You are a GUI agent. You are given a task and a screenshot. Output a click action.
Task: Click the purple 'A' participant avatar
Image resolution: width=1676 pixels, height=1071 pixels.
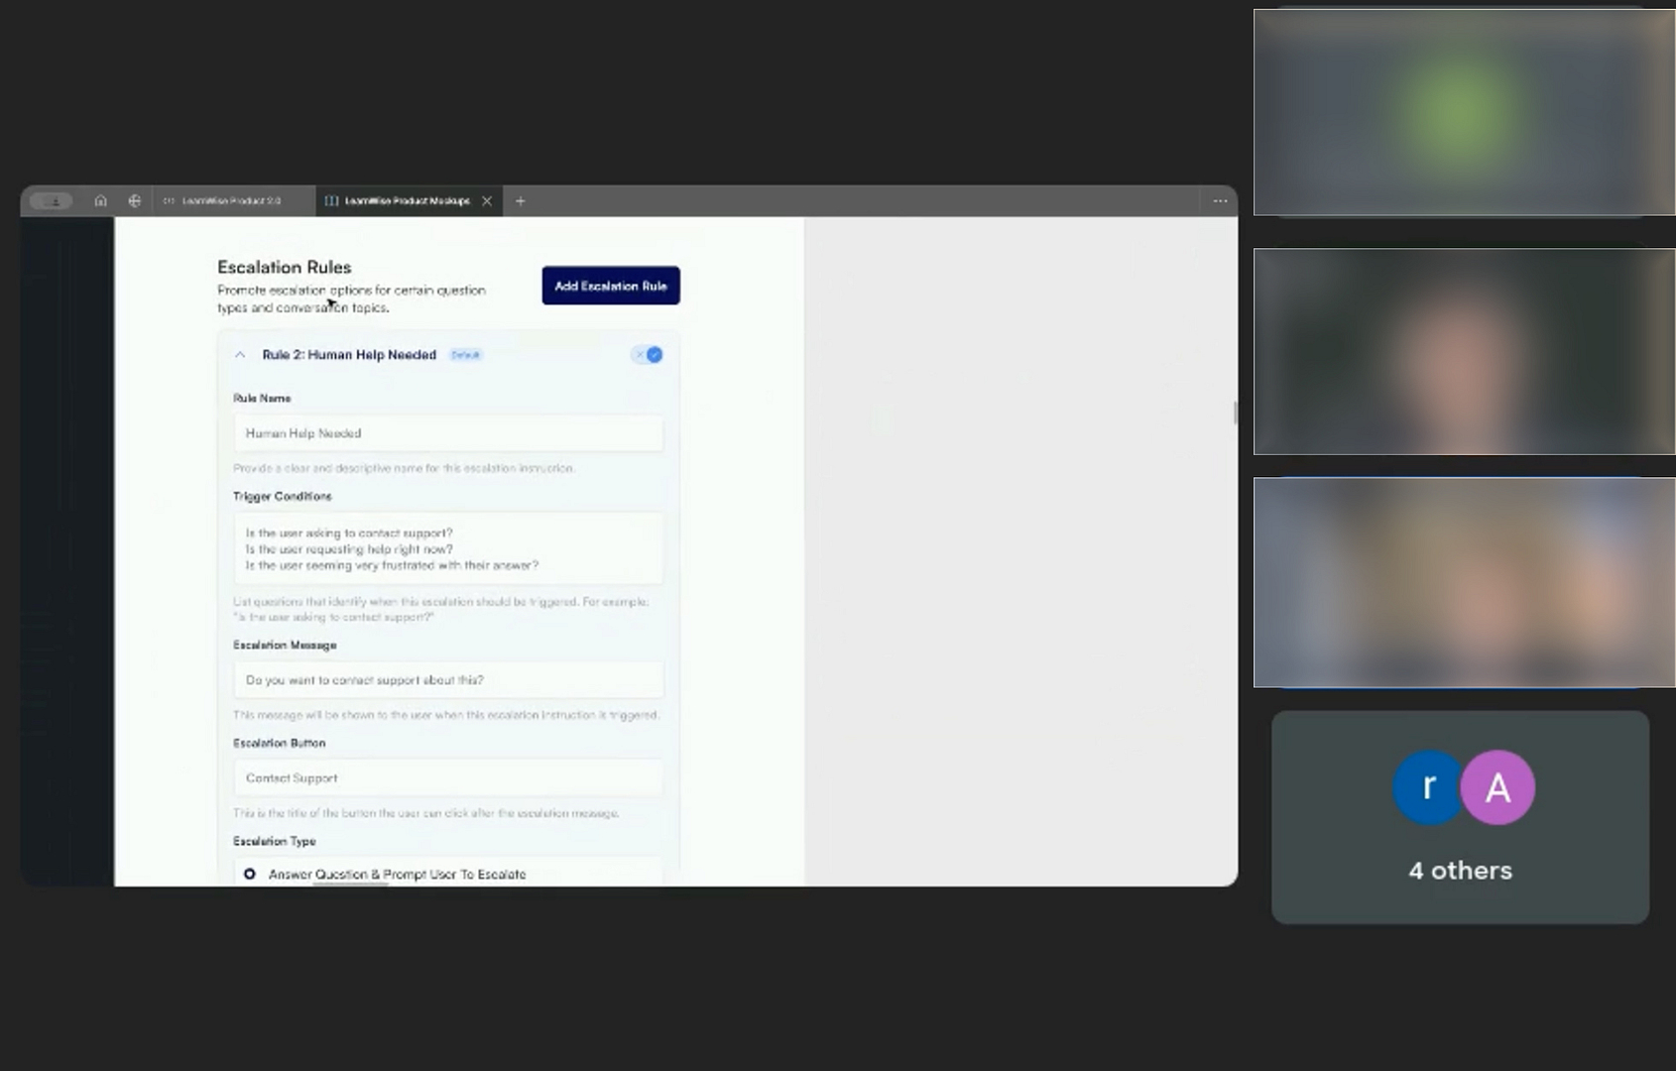pyautogui.click(x=1497, y=787)
